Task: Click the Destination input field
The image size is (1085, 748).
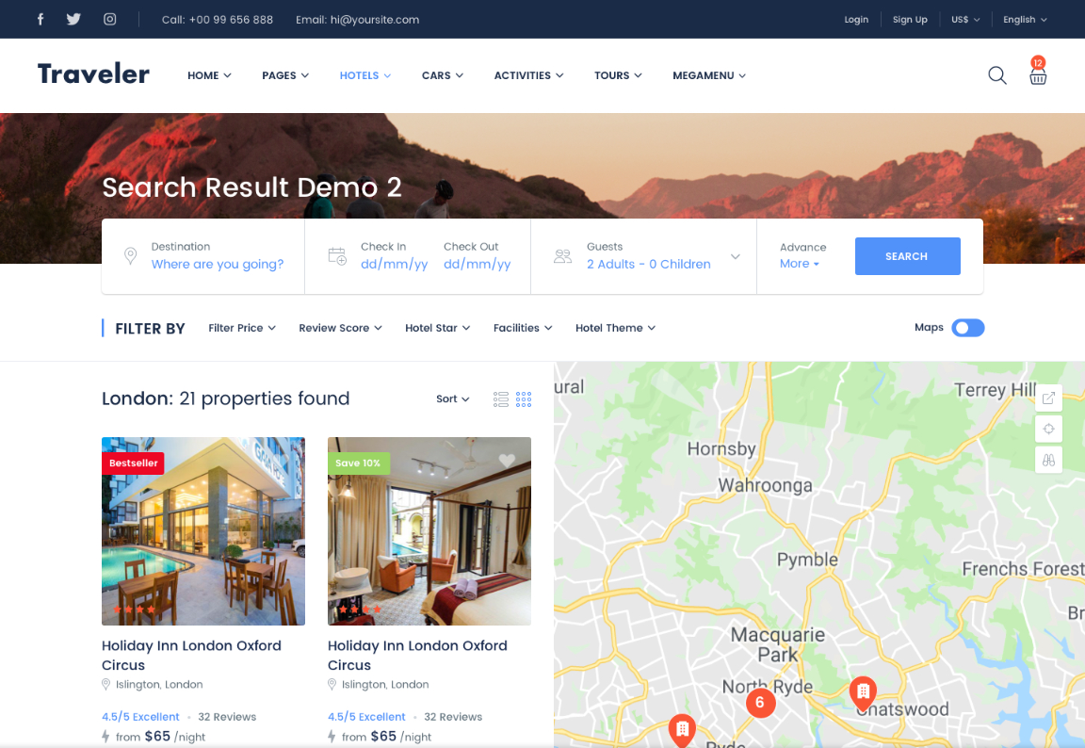Action: point(217,265)
